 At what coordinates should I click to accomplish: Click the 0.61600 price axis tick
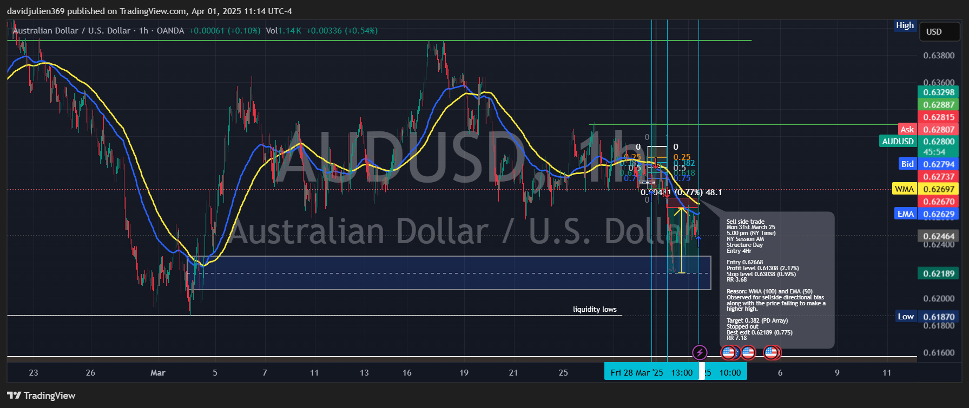pos(939,352)
